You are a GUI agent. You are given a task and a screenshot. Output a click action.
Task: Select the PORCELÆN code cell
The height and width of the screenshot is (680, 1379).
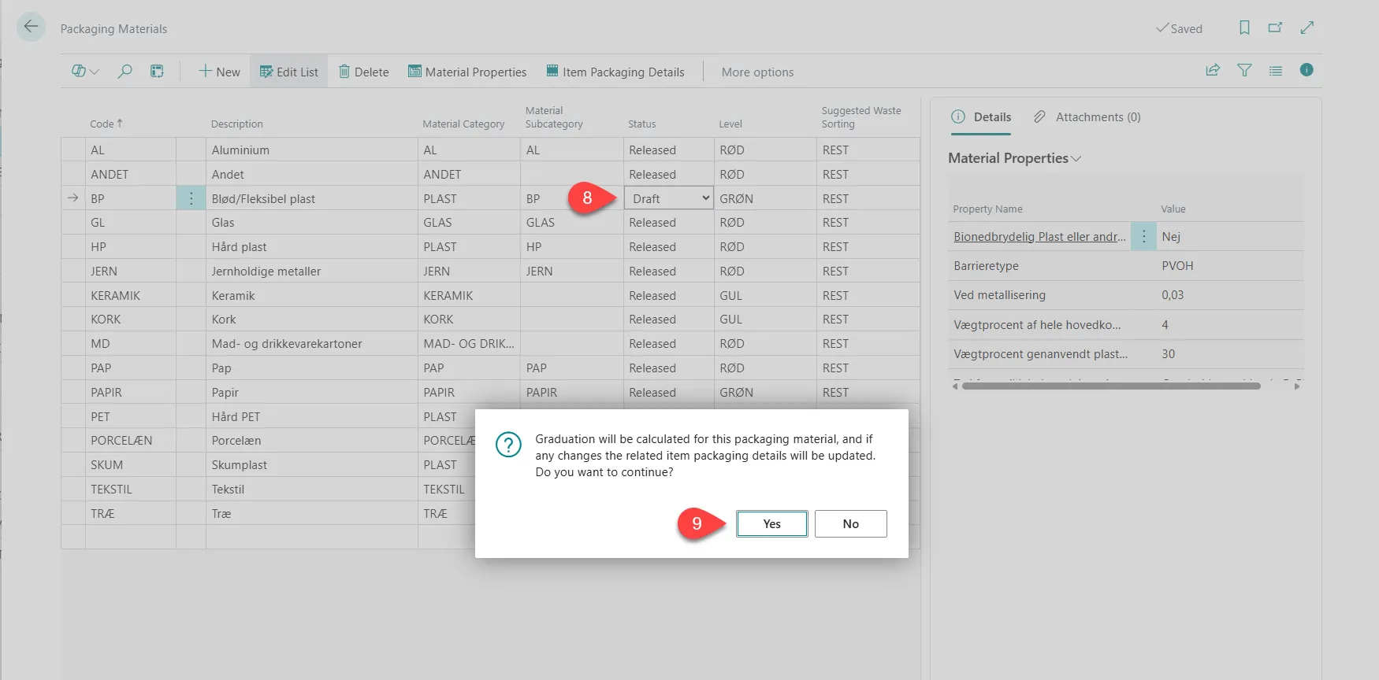coord(130,440)
